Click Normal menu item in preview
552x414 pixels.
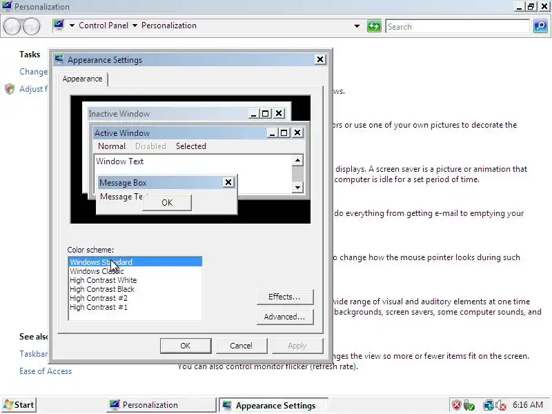pyautogui.click(x=112, y=146)
